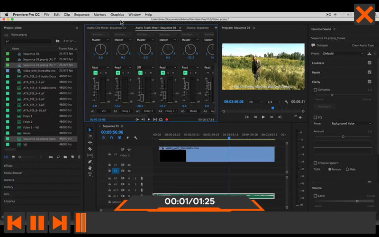Toggle the Repair section checkbox
The height and width of the screenshot is (237, 379).
tap(370, 72)
